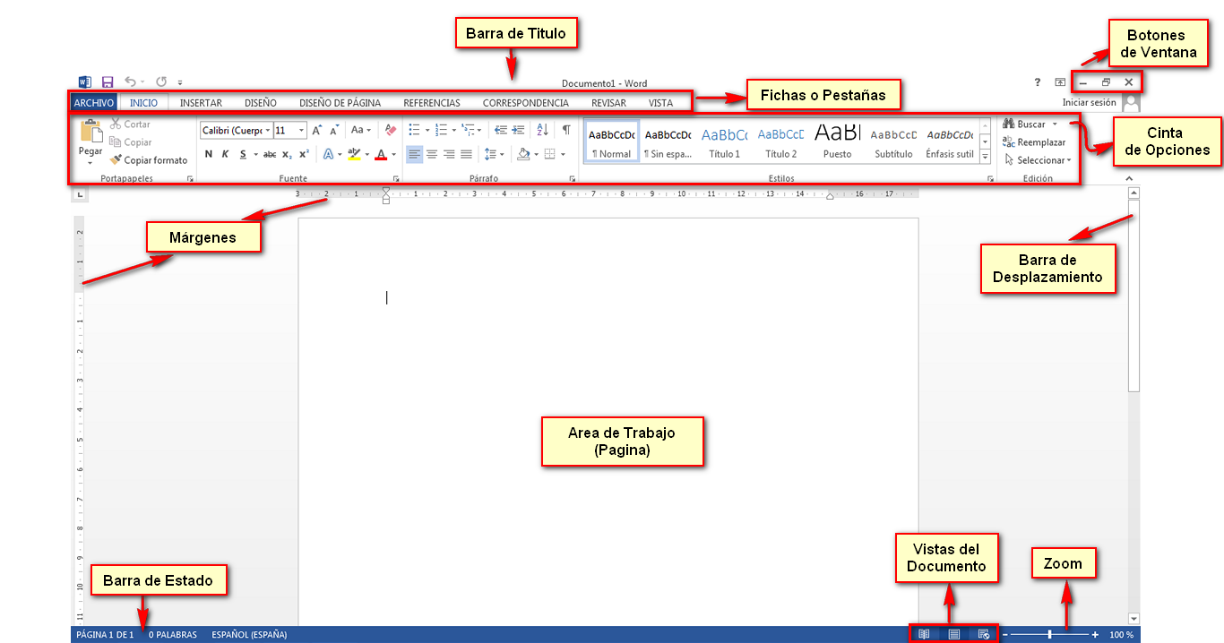Apply the yellow text highlight color
The height and width of the screenshot is (643, 1224).
pos(354,154)
